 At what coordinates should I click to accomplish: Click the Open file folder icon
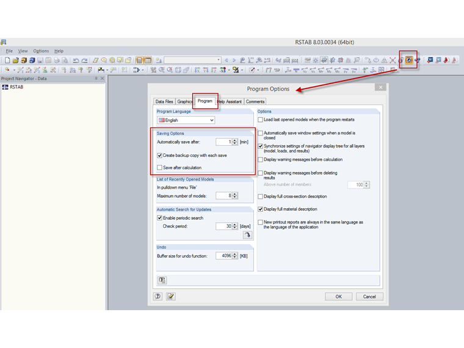point(16,60)
